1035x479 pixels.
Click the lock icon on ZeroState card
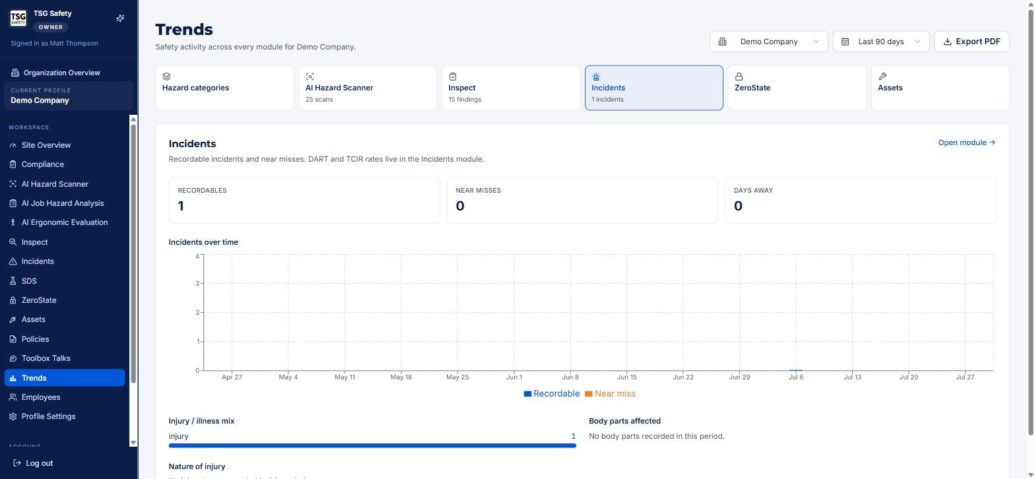click(x=739, y=77)
